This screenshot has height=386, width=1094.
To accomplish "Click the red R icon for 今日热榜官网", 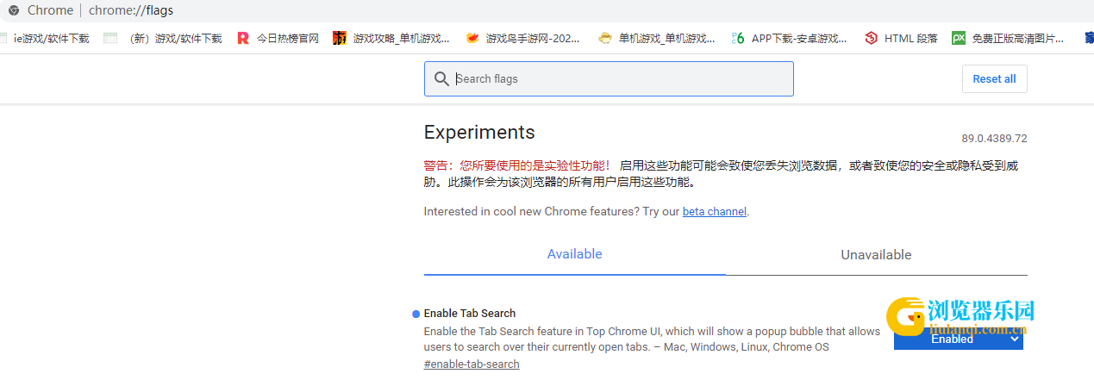I will click(243, 38).
